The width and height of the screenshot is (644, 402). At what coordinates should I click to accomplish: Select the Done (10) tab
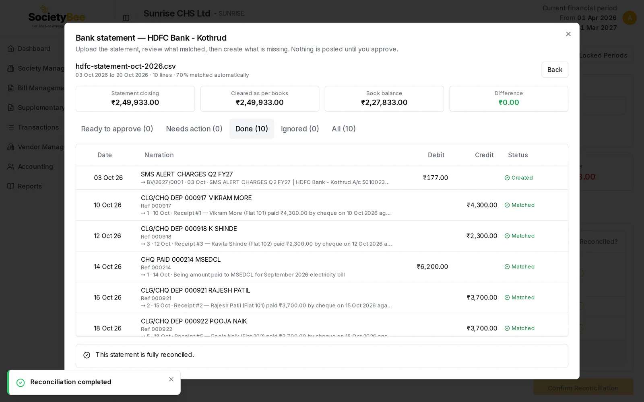coord(252,129)
